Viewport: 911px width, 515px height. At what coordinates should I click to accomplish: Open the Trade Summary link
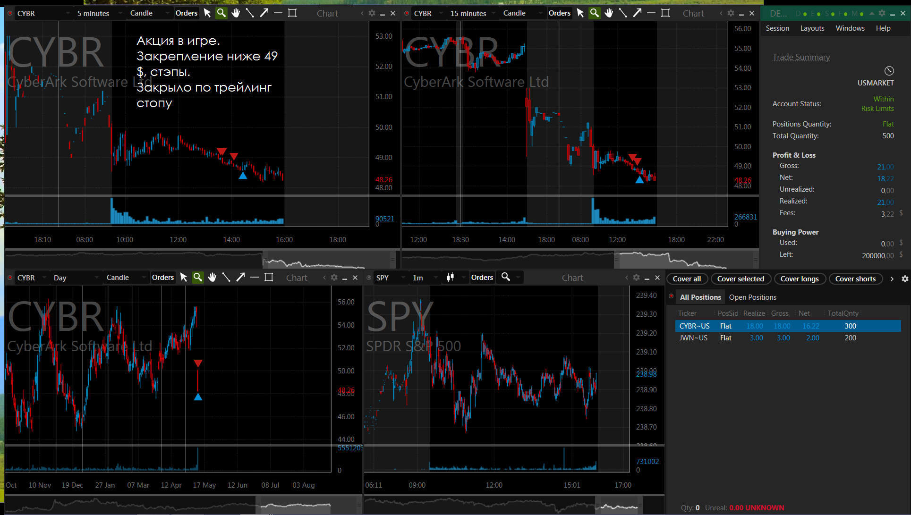click(x=801, y=57)
